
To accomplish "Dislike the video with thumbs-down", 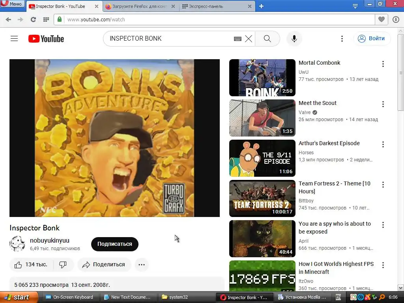I will tap(63, 265).
